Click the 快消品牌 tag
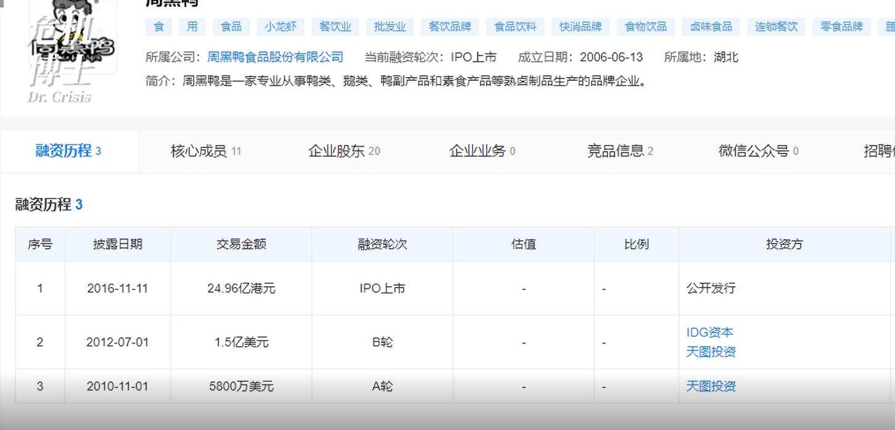Screen dimensions: 895x430 [x=580, y=27]
